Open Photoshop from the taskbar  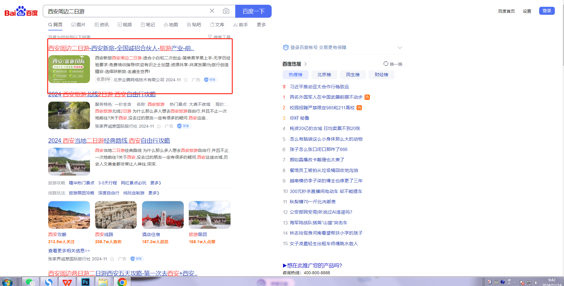[86, 282]
